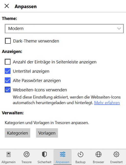This screenshot has height=165, width=126.
Task: Enable Anzahl der Einträge in Seitenleiste checkbox
Action: [8, 62]
